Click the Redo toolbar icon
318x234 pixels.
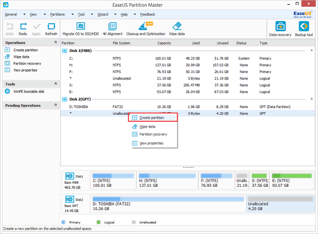[23, 26]
